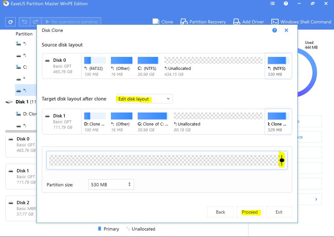Open the Clone tool
Screen dimensions: 334x237
click(x=163, y=22)
